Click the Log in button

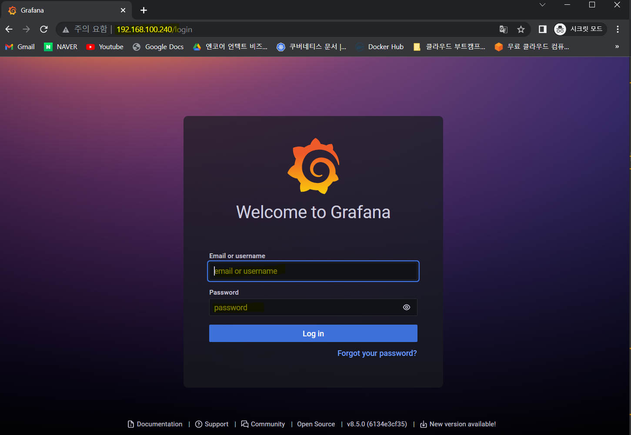point(313,333)
